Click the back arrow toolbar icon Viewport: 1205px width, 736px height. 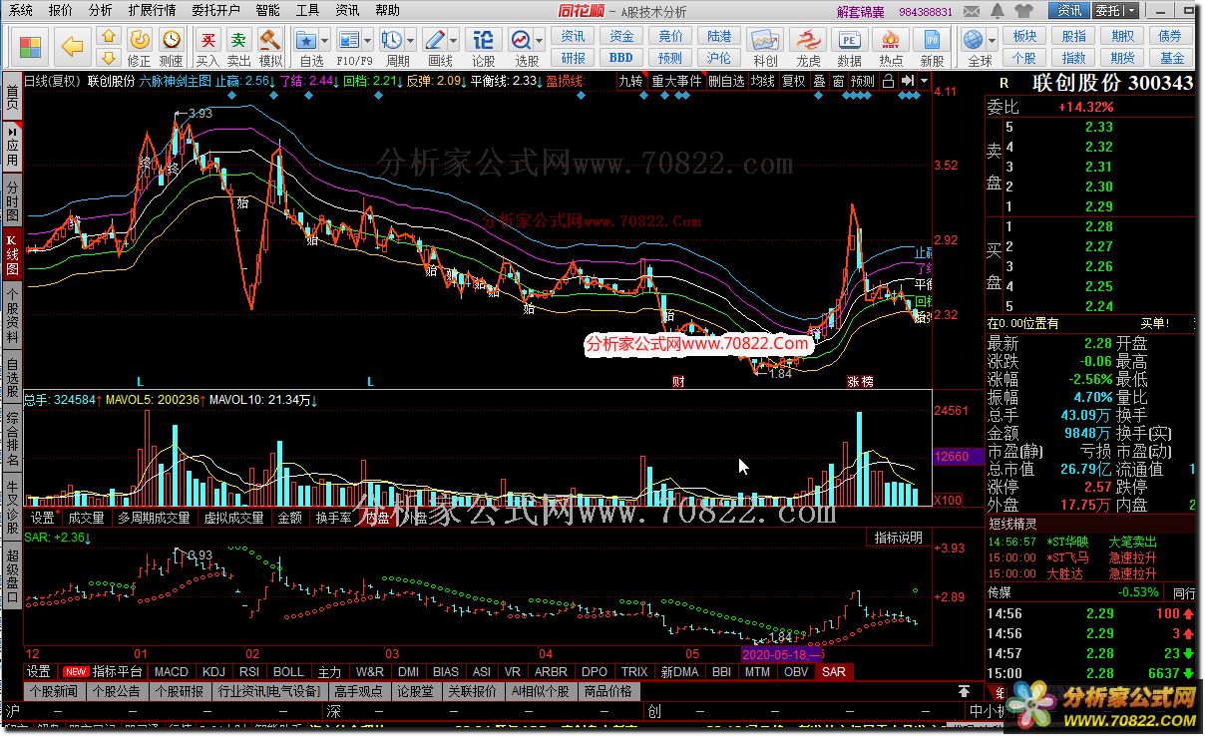coord(72,45)
